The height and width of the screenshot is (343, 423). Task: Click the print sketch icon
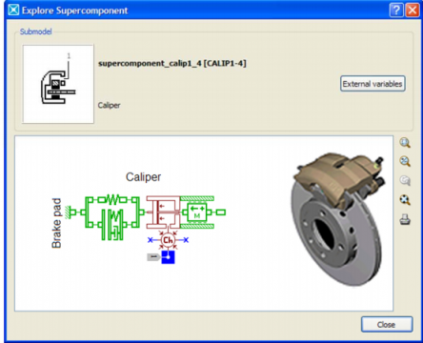pos(405,219)
